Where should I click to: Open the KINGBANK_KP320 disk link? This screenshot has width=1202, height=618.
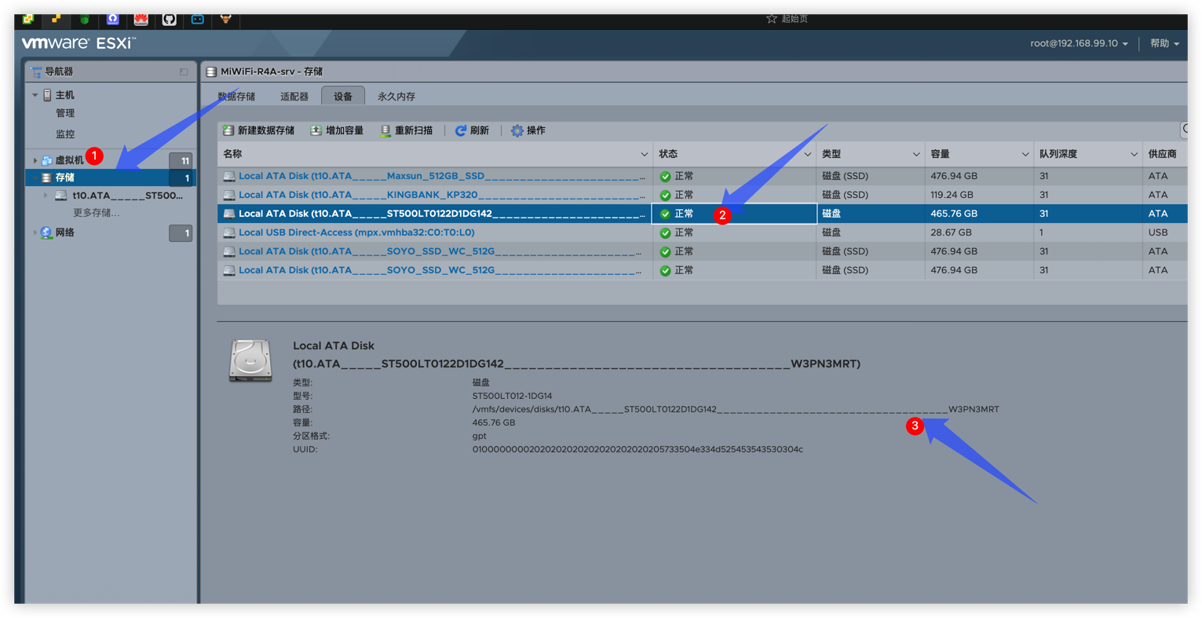(x=440, y=195)
